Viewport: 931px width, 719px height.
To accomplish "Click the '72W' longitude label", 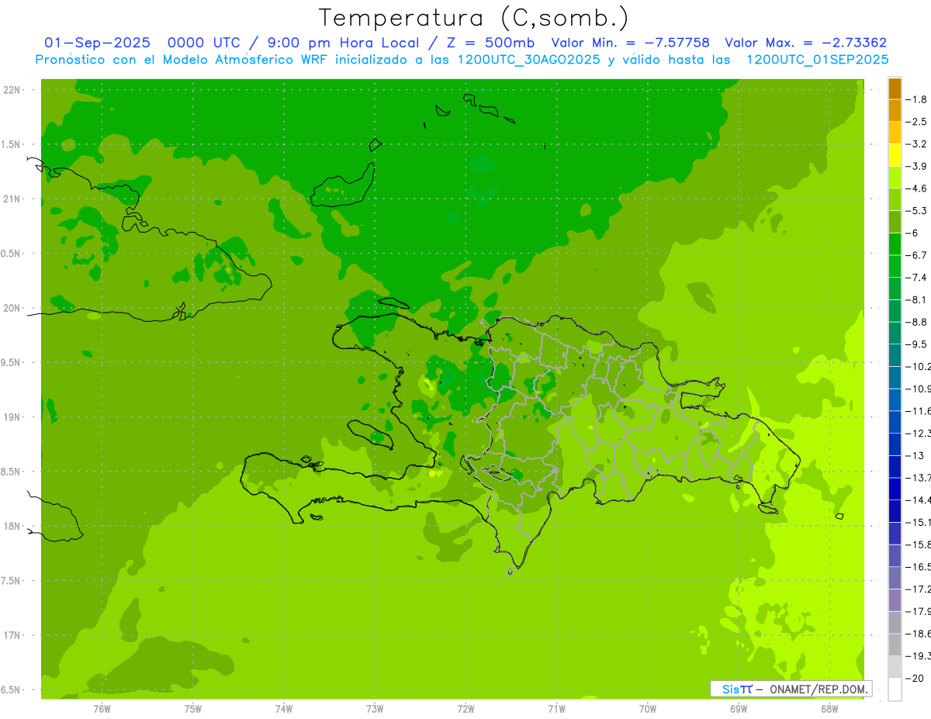I will (x=465, y=710).
